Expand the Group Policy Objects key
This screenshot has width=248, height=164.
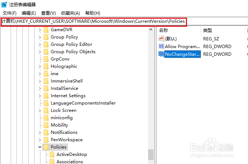click(x=40, y=52)
